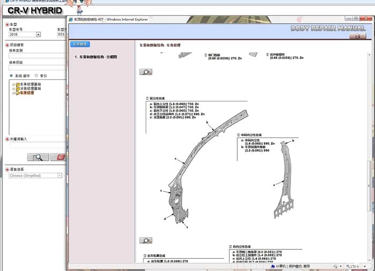
Task: Expand the 车身修理基础 tree node
Action: pyautogui.click(x=13, y=84)
